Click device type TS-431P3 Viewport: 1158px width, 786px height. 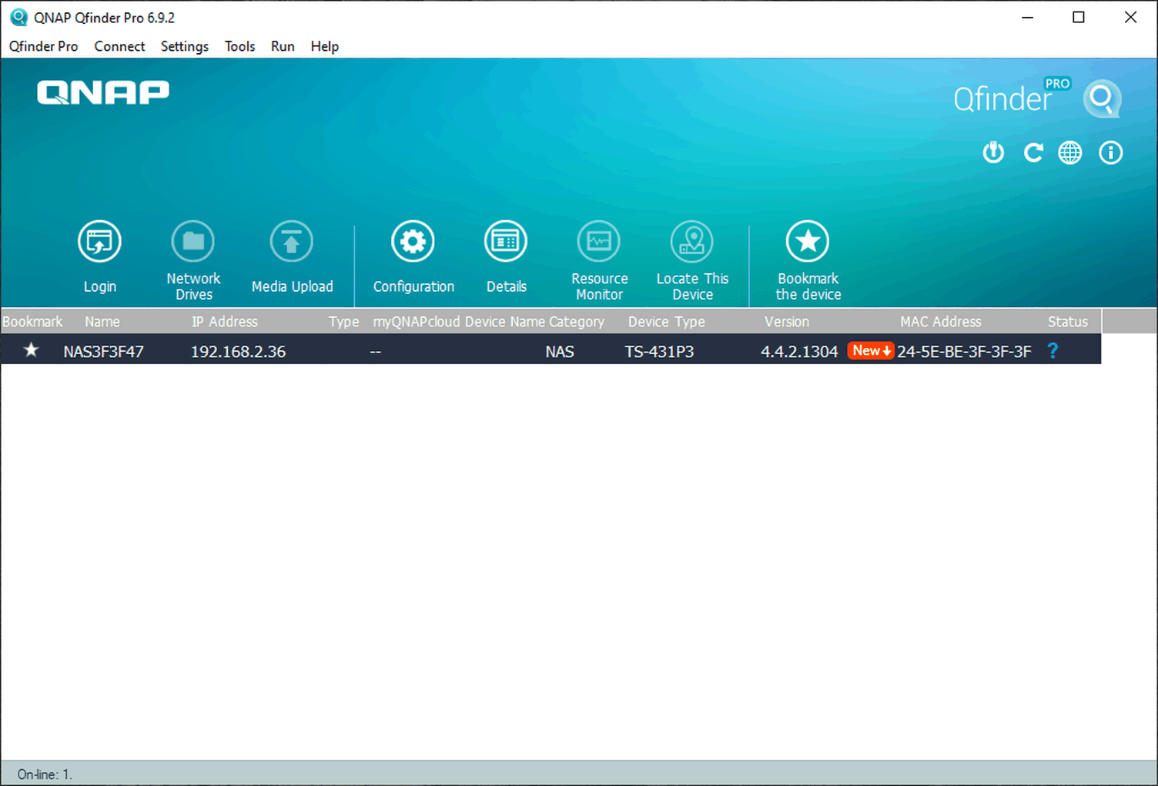point(659,351)
